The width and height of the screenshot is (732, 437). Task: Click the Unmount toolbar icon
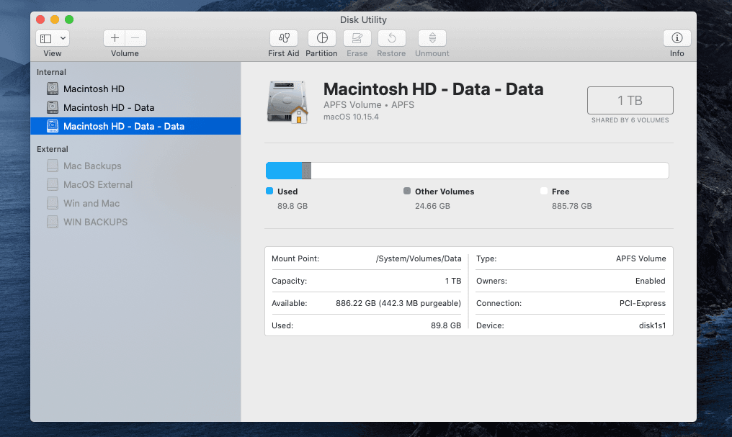click(x=432, y=38)
